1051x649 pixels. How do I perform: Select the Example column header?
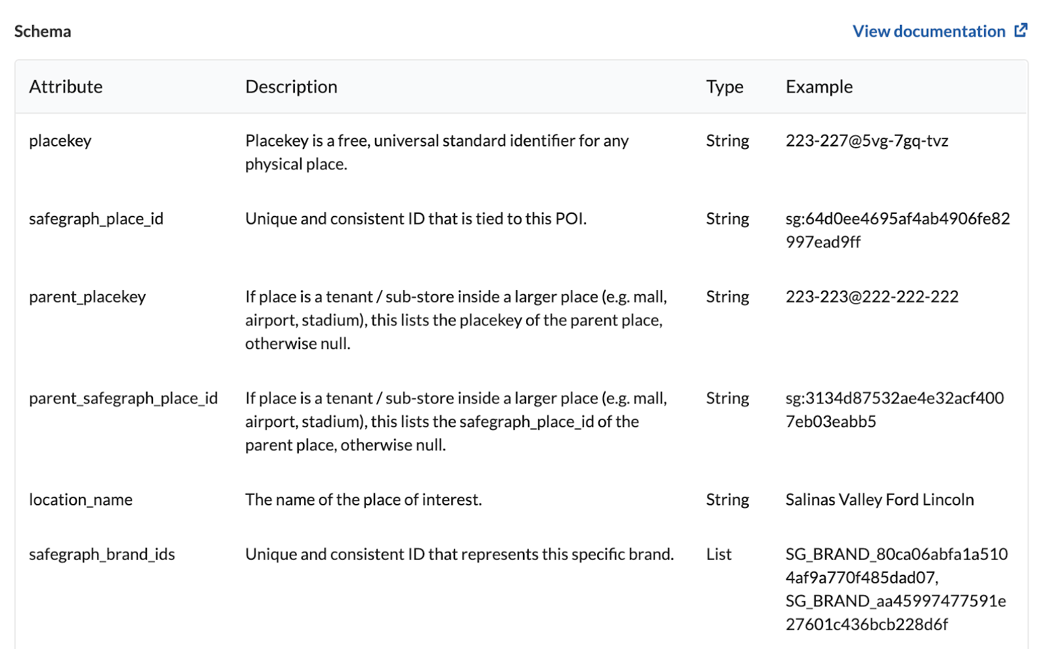point(819,87)
